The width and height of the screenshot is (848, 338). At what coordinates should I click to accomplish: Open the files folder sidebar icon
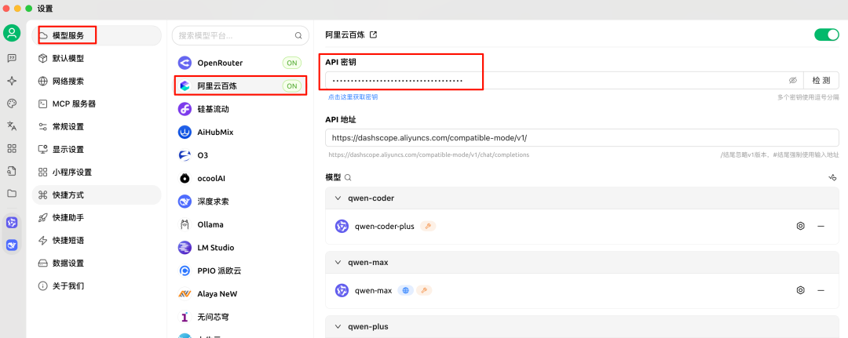(x=12, y=193)
